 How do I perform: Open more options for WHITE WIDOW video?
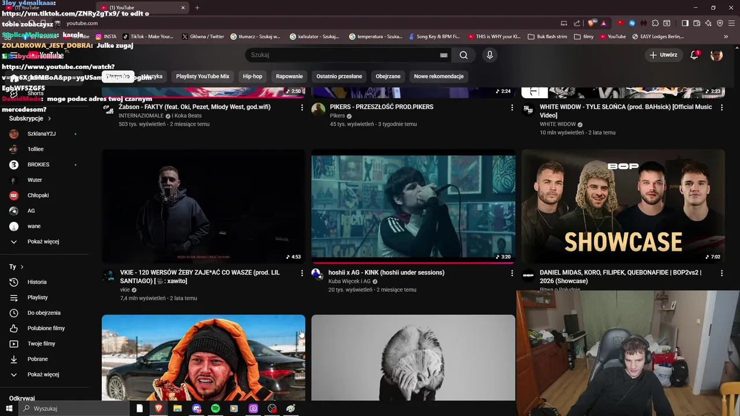point(721,107)
